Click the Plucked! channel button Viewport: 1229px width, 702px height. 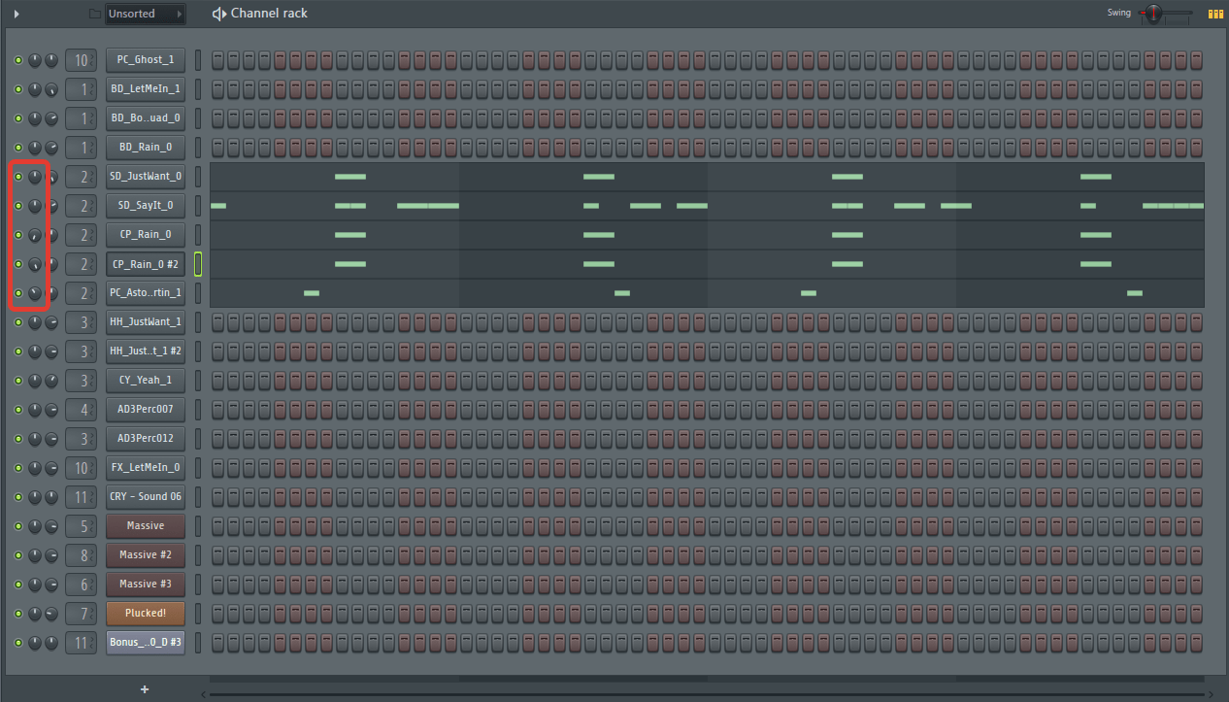145,614
